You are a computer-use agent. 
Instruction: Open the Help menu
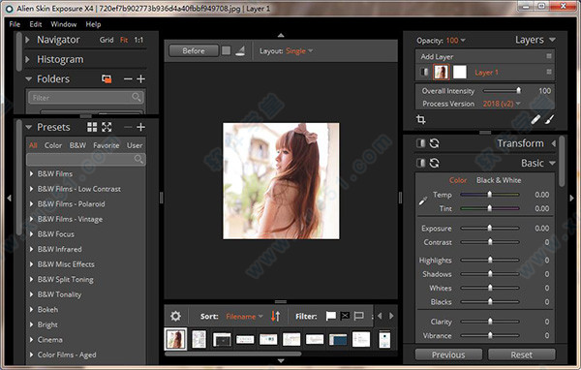coord(93,24)
